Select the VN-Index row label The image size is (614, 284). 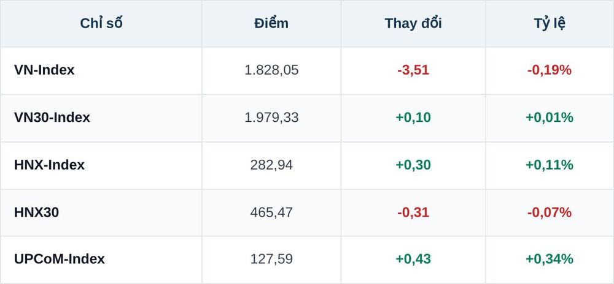click(44, 70)
